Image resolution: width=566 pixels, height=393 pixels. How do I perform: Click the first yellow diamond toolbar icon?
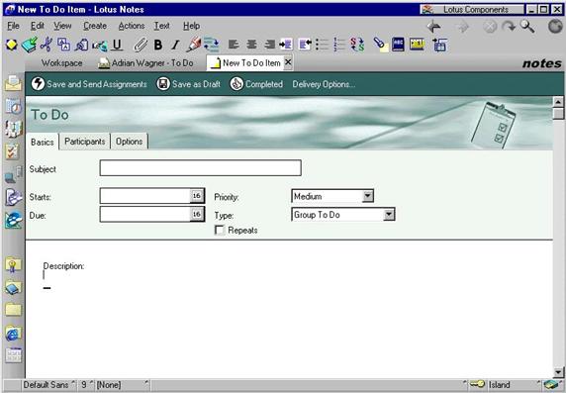(x=12, y=45)
